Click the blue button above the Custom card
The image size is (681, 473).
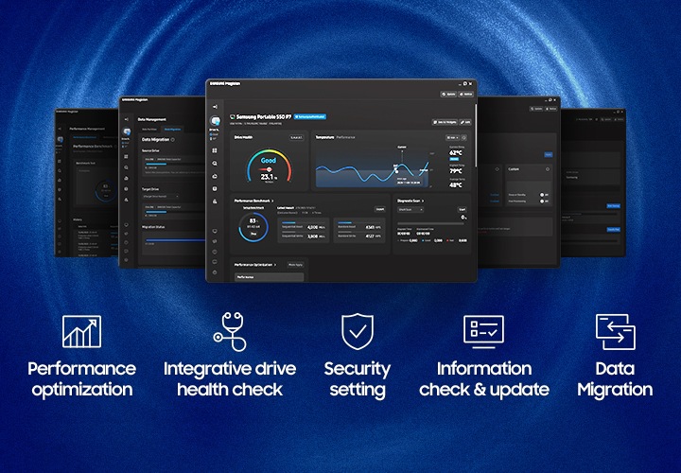(549, 154)
